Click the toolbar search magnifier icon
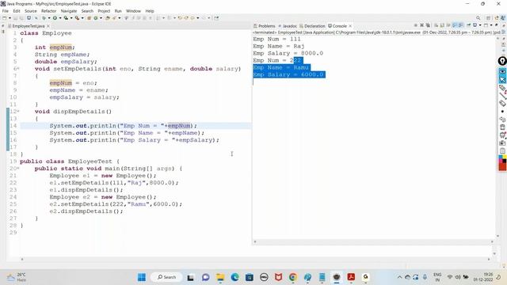 [x=478, y=18]
